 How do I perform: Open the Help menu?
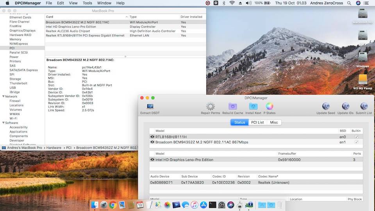pyautogui.click(x=120, y=3)
